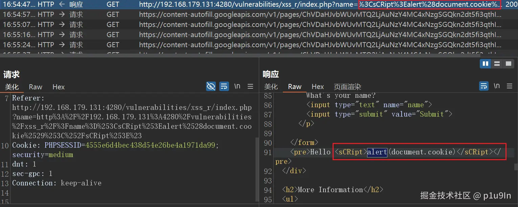Toggle \n show newlines in request panel
The width and height of the screenshot is (518, 207).
(x=237, y=86)
